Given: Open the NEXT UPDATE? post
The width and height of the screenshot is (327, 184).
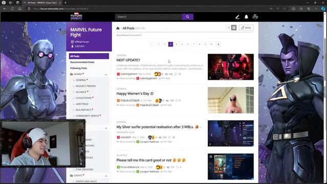Looking at the screenshot, I should point(128,60).
